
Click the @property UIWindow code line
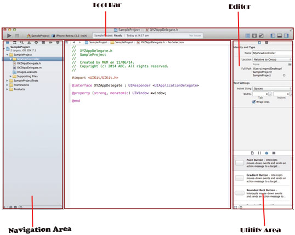pos(119,93)
